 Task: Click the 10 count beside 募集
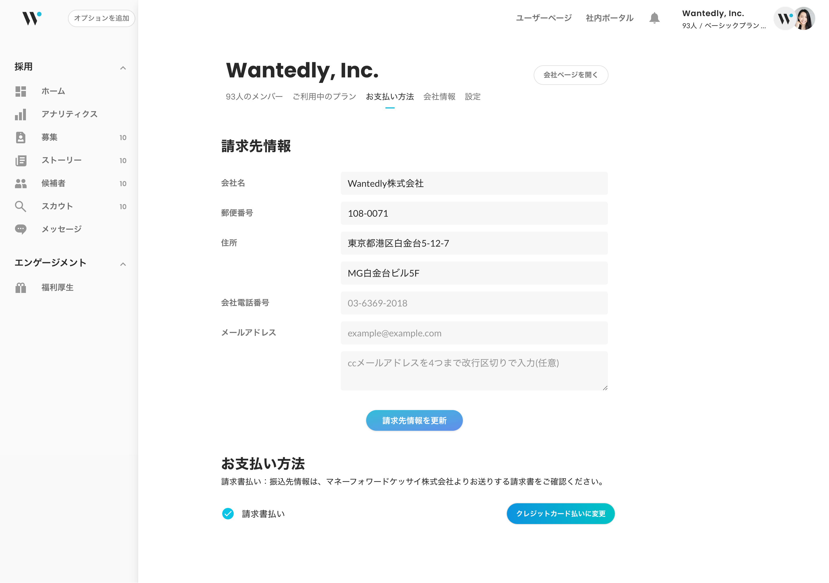(x=123, y=138)
